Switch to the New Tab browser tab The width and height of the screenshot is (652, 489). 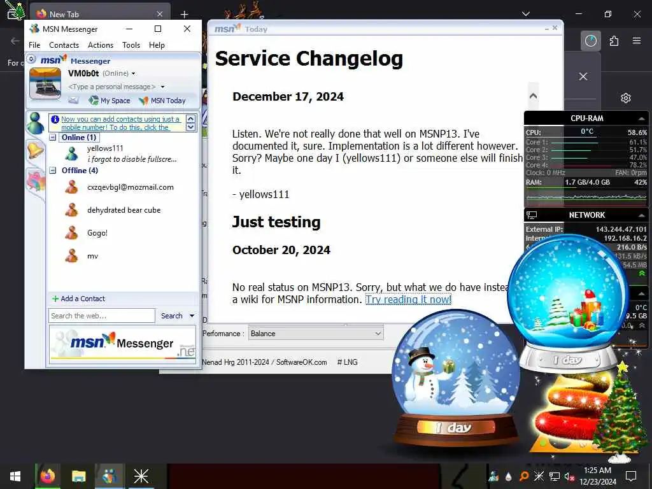100,14
